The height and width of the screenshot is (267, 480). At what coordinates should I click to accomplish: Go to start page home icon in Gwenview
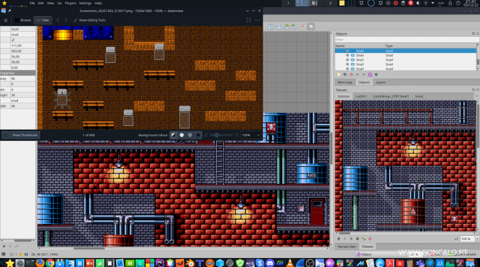[x=5, y=20]
